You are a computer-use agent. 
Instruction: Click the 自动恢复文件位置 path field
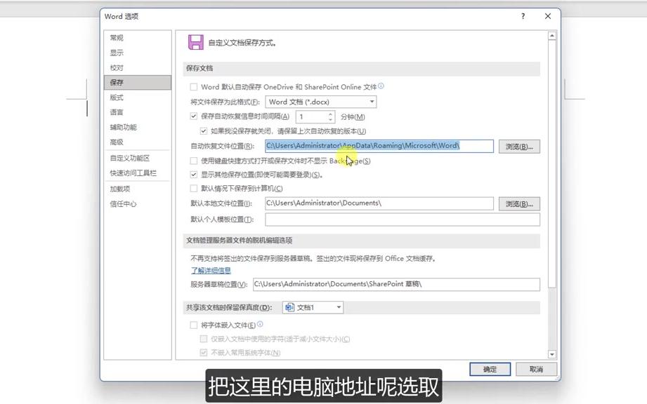pos(379,146)
